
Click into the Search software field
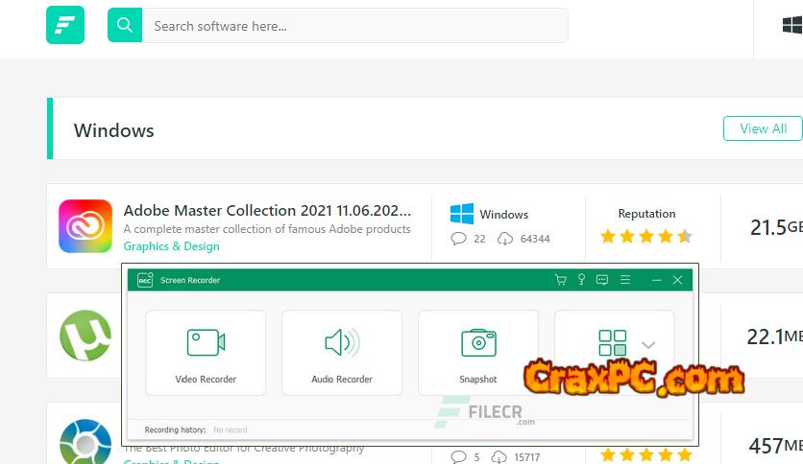point(355,26)
